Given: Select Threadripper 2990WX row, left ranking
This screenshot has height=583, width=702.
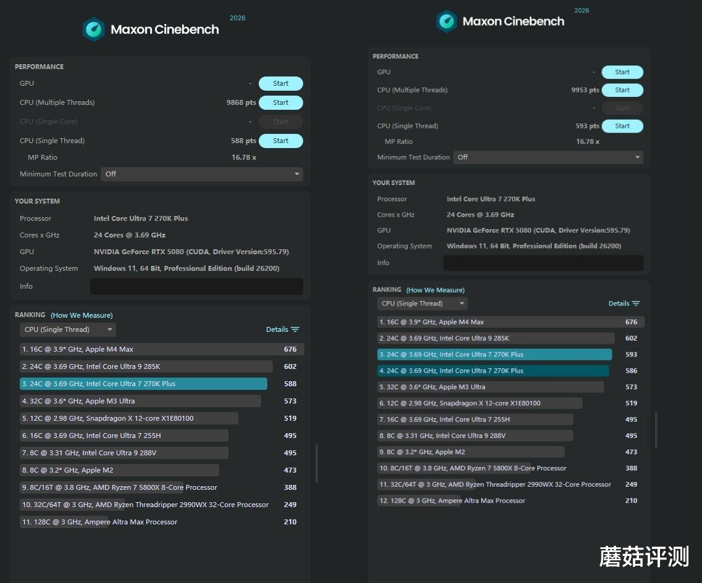Looking at the screenshot, I should click(x=162, y=505).
